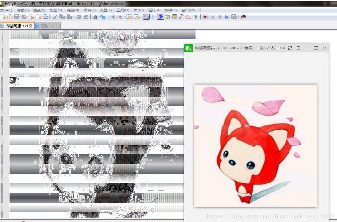Click inside the ASCII art text area
The width and height of the screenshot is (337, 222).
[x=96, y=124]
